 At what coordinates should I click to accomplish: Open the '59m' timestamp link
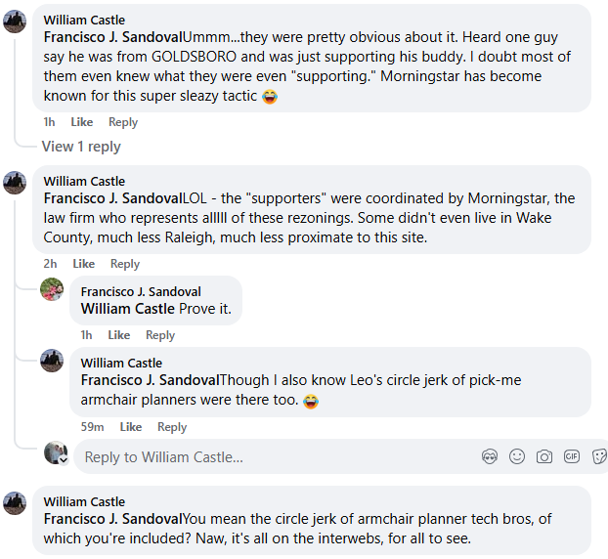90,427
